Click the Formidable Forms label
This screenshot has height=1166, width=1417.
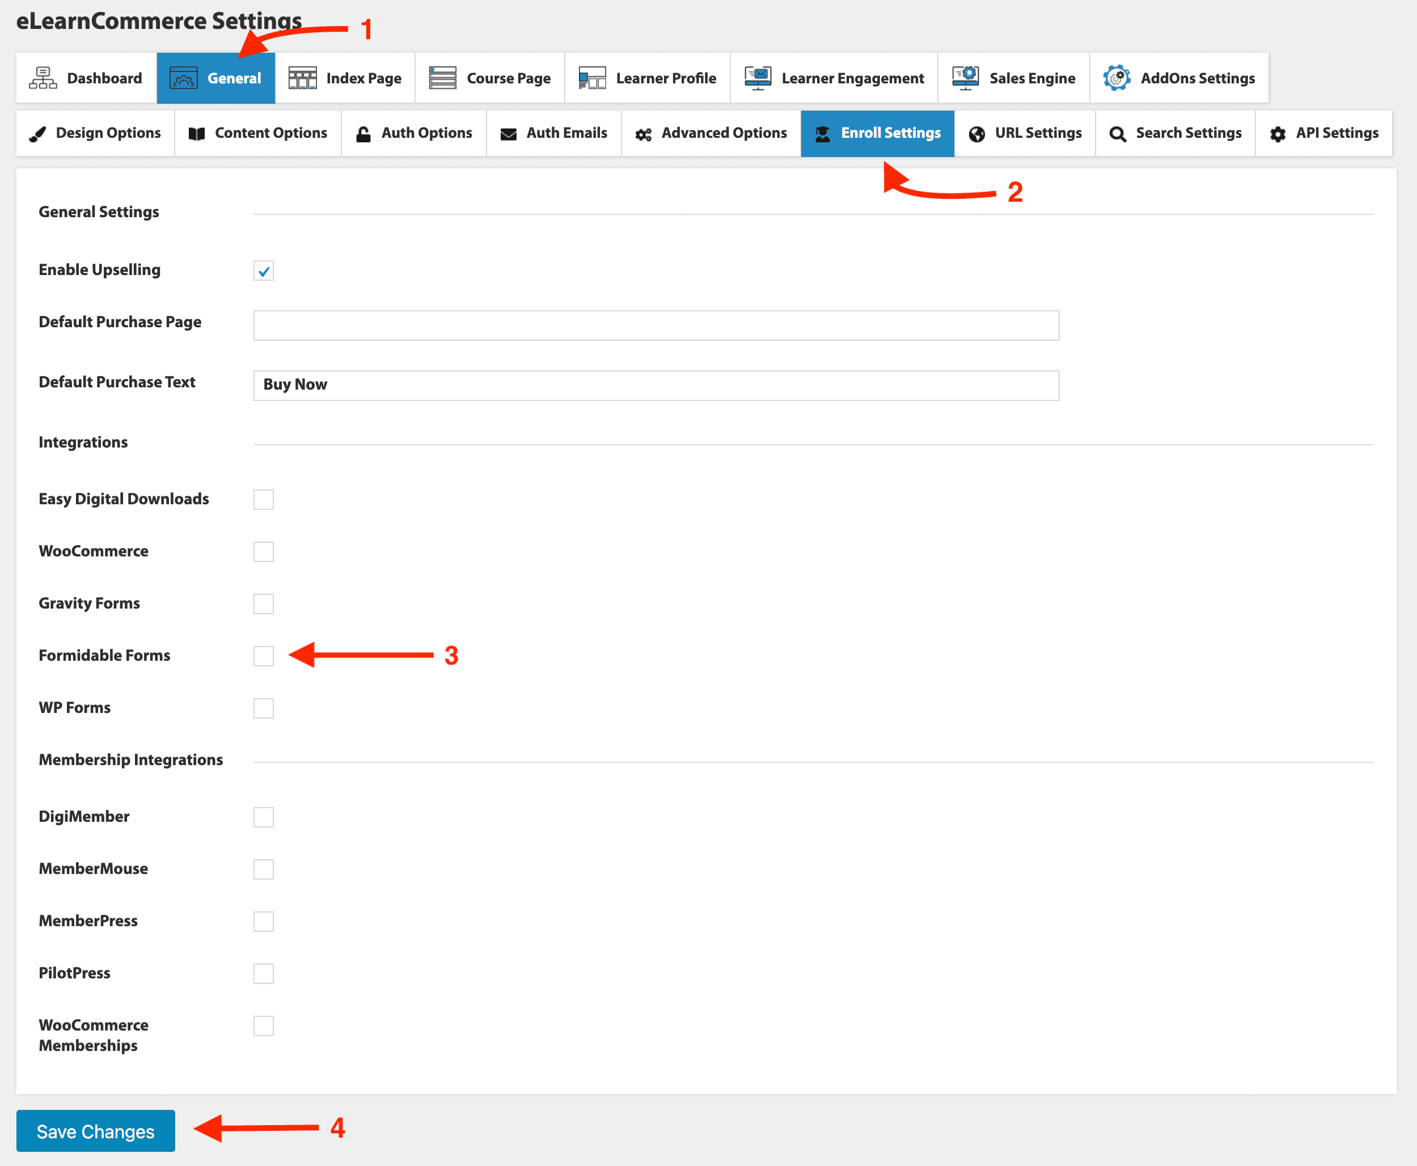pos(104,656)
